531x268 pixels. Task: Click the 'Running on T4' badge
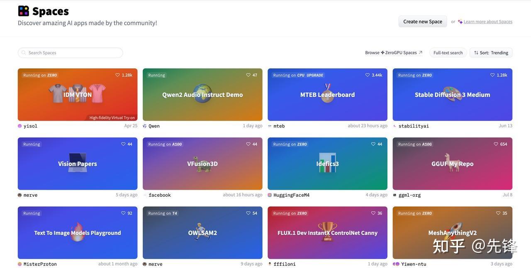163,213
